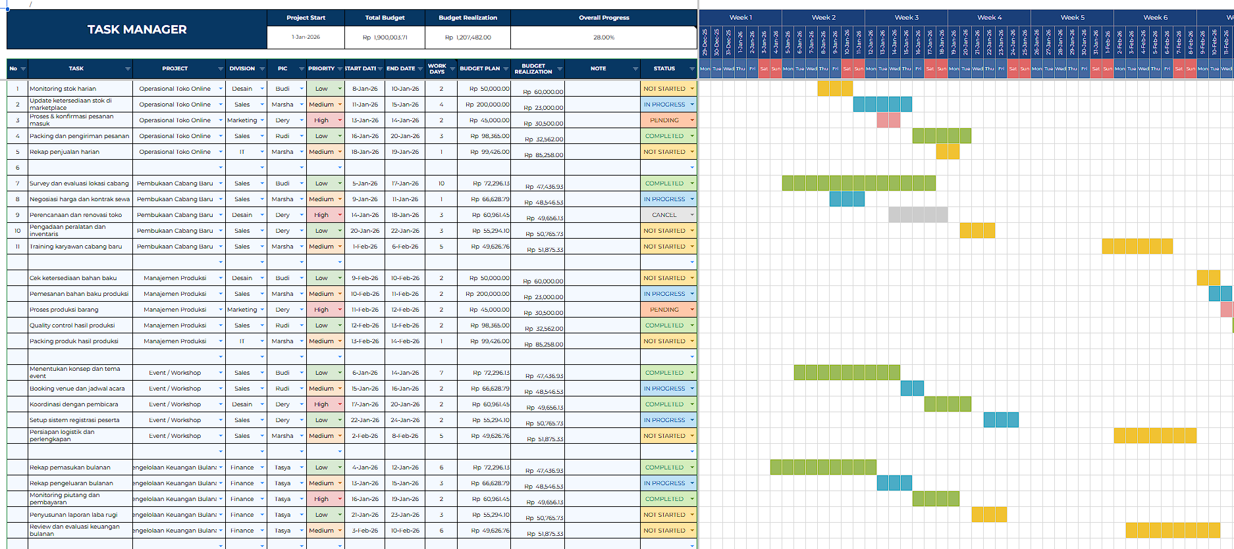The width and height of the screenshot is (1234, 549).
Task: Select the Week 5 timeline header
Action: pyautogui.click(x=1072, y=18)
